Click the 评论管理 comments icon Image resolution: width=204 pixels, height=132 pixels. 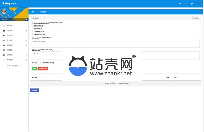(x=4, y=35)
